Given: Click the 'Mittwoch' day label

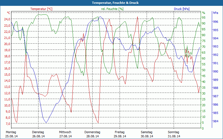Looking at the screenshot, I should click(x=65, y=132).
